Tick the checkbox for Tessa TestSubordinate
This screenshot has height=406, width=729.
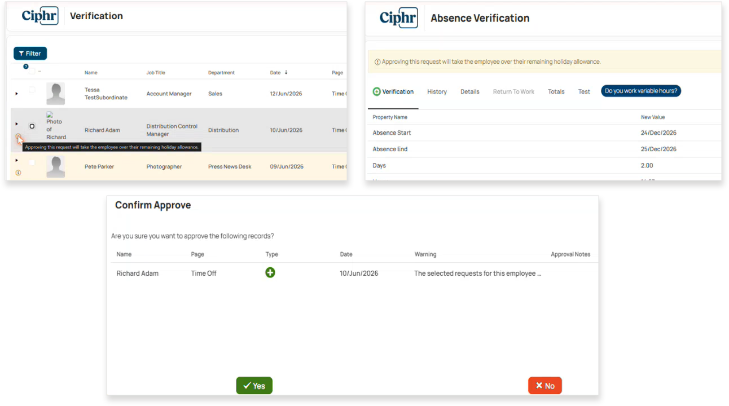coord(32,90)
